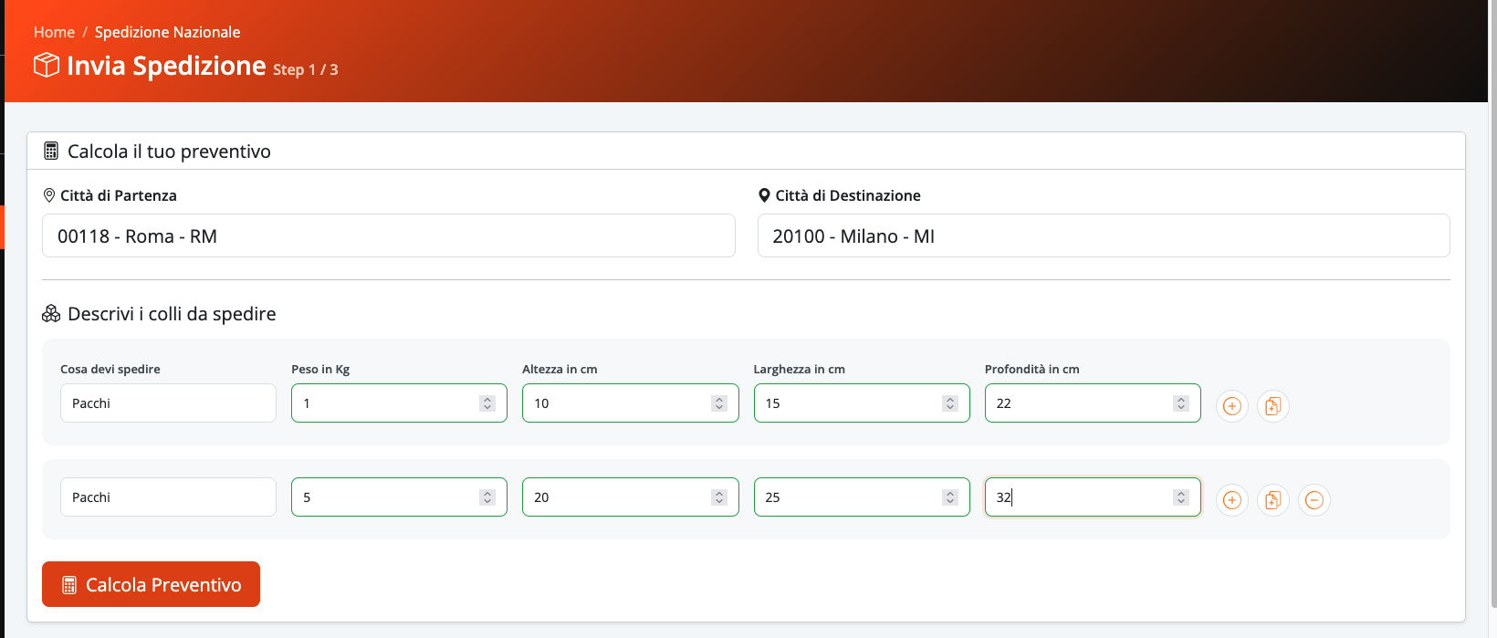The width and height of the screenshot is (1497, 638).
Task: Click the second row height field showing 20
Action: 630,497
